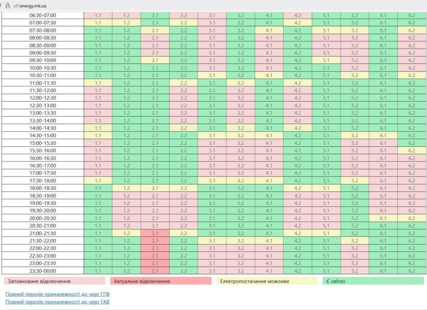Select the 4.2 cell in the 06:30-07:00 row
The image size is (427, 310).
(x=298, y=15)
